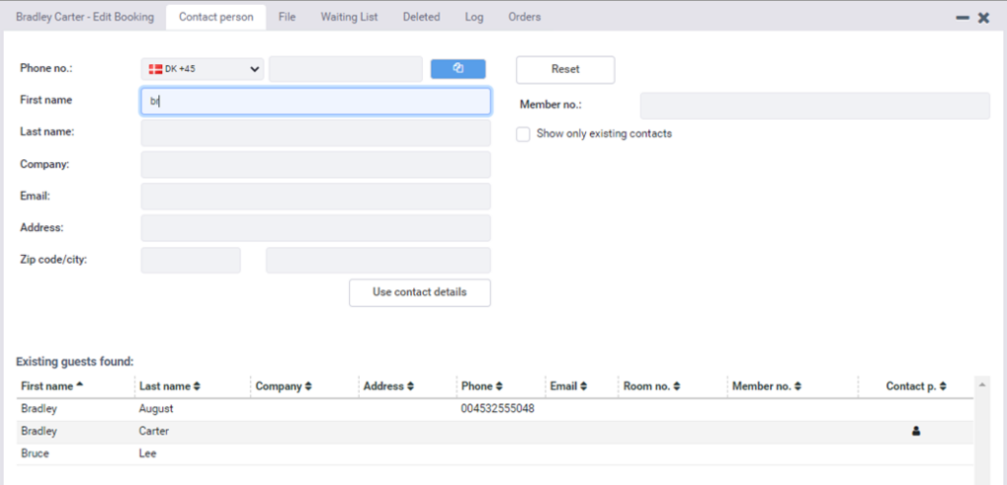1007x485 pixels.
Task: Select Carter last name cell
Action: (154, 431)
